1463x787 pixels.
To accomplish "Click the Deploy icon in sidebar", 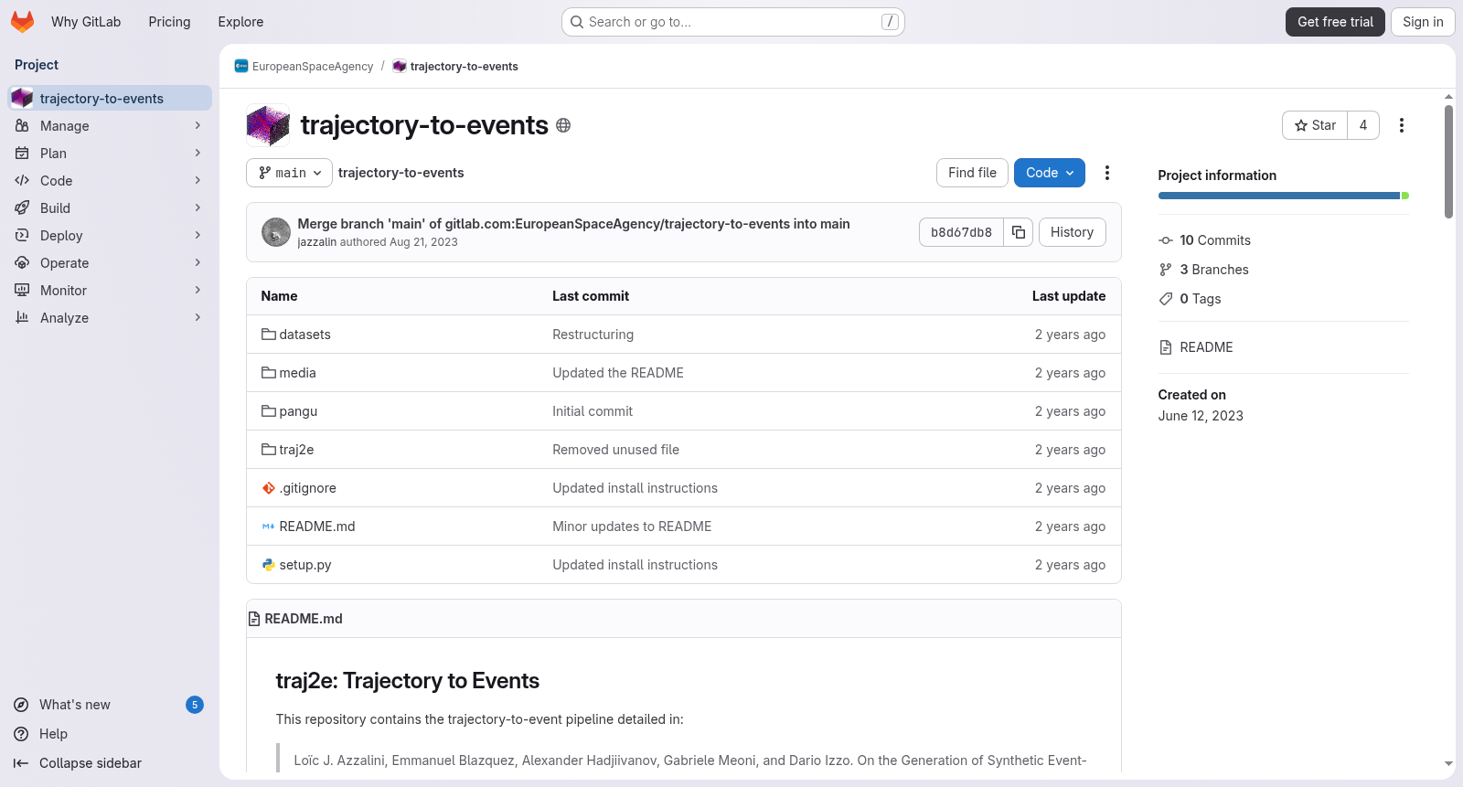I will 22,236.
